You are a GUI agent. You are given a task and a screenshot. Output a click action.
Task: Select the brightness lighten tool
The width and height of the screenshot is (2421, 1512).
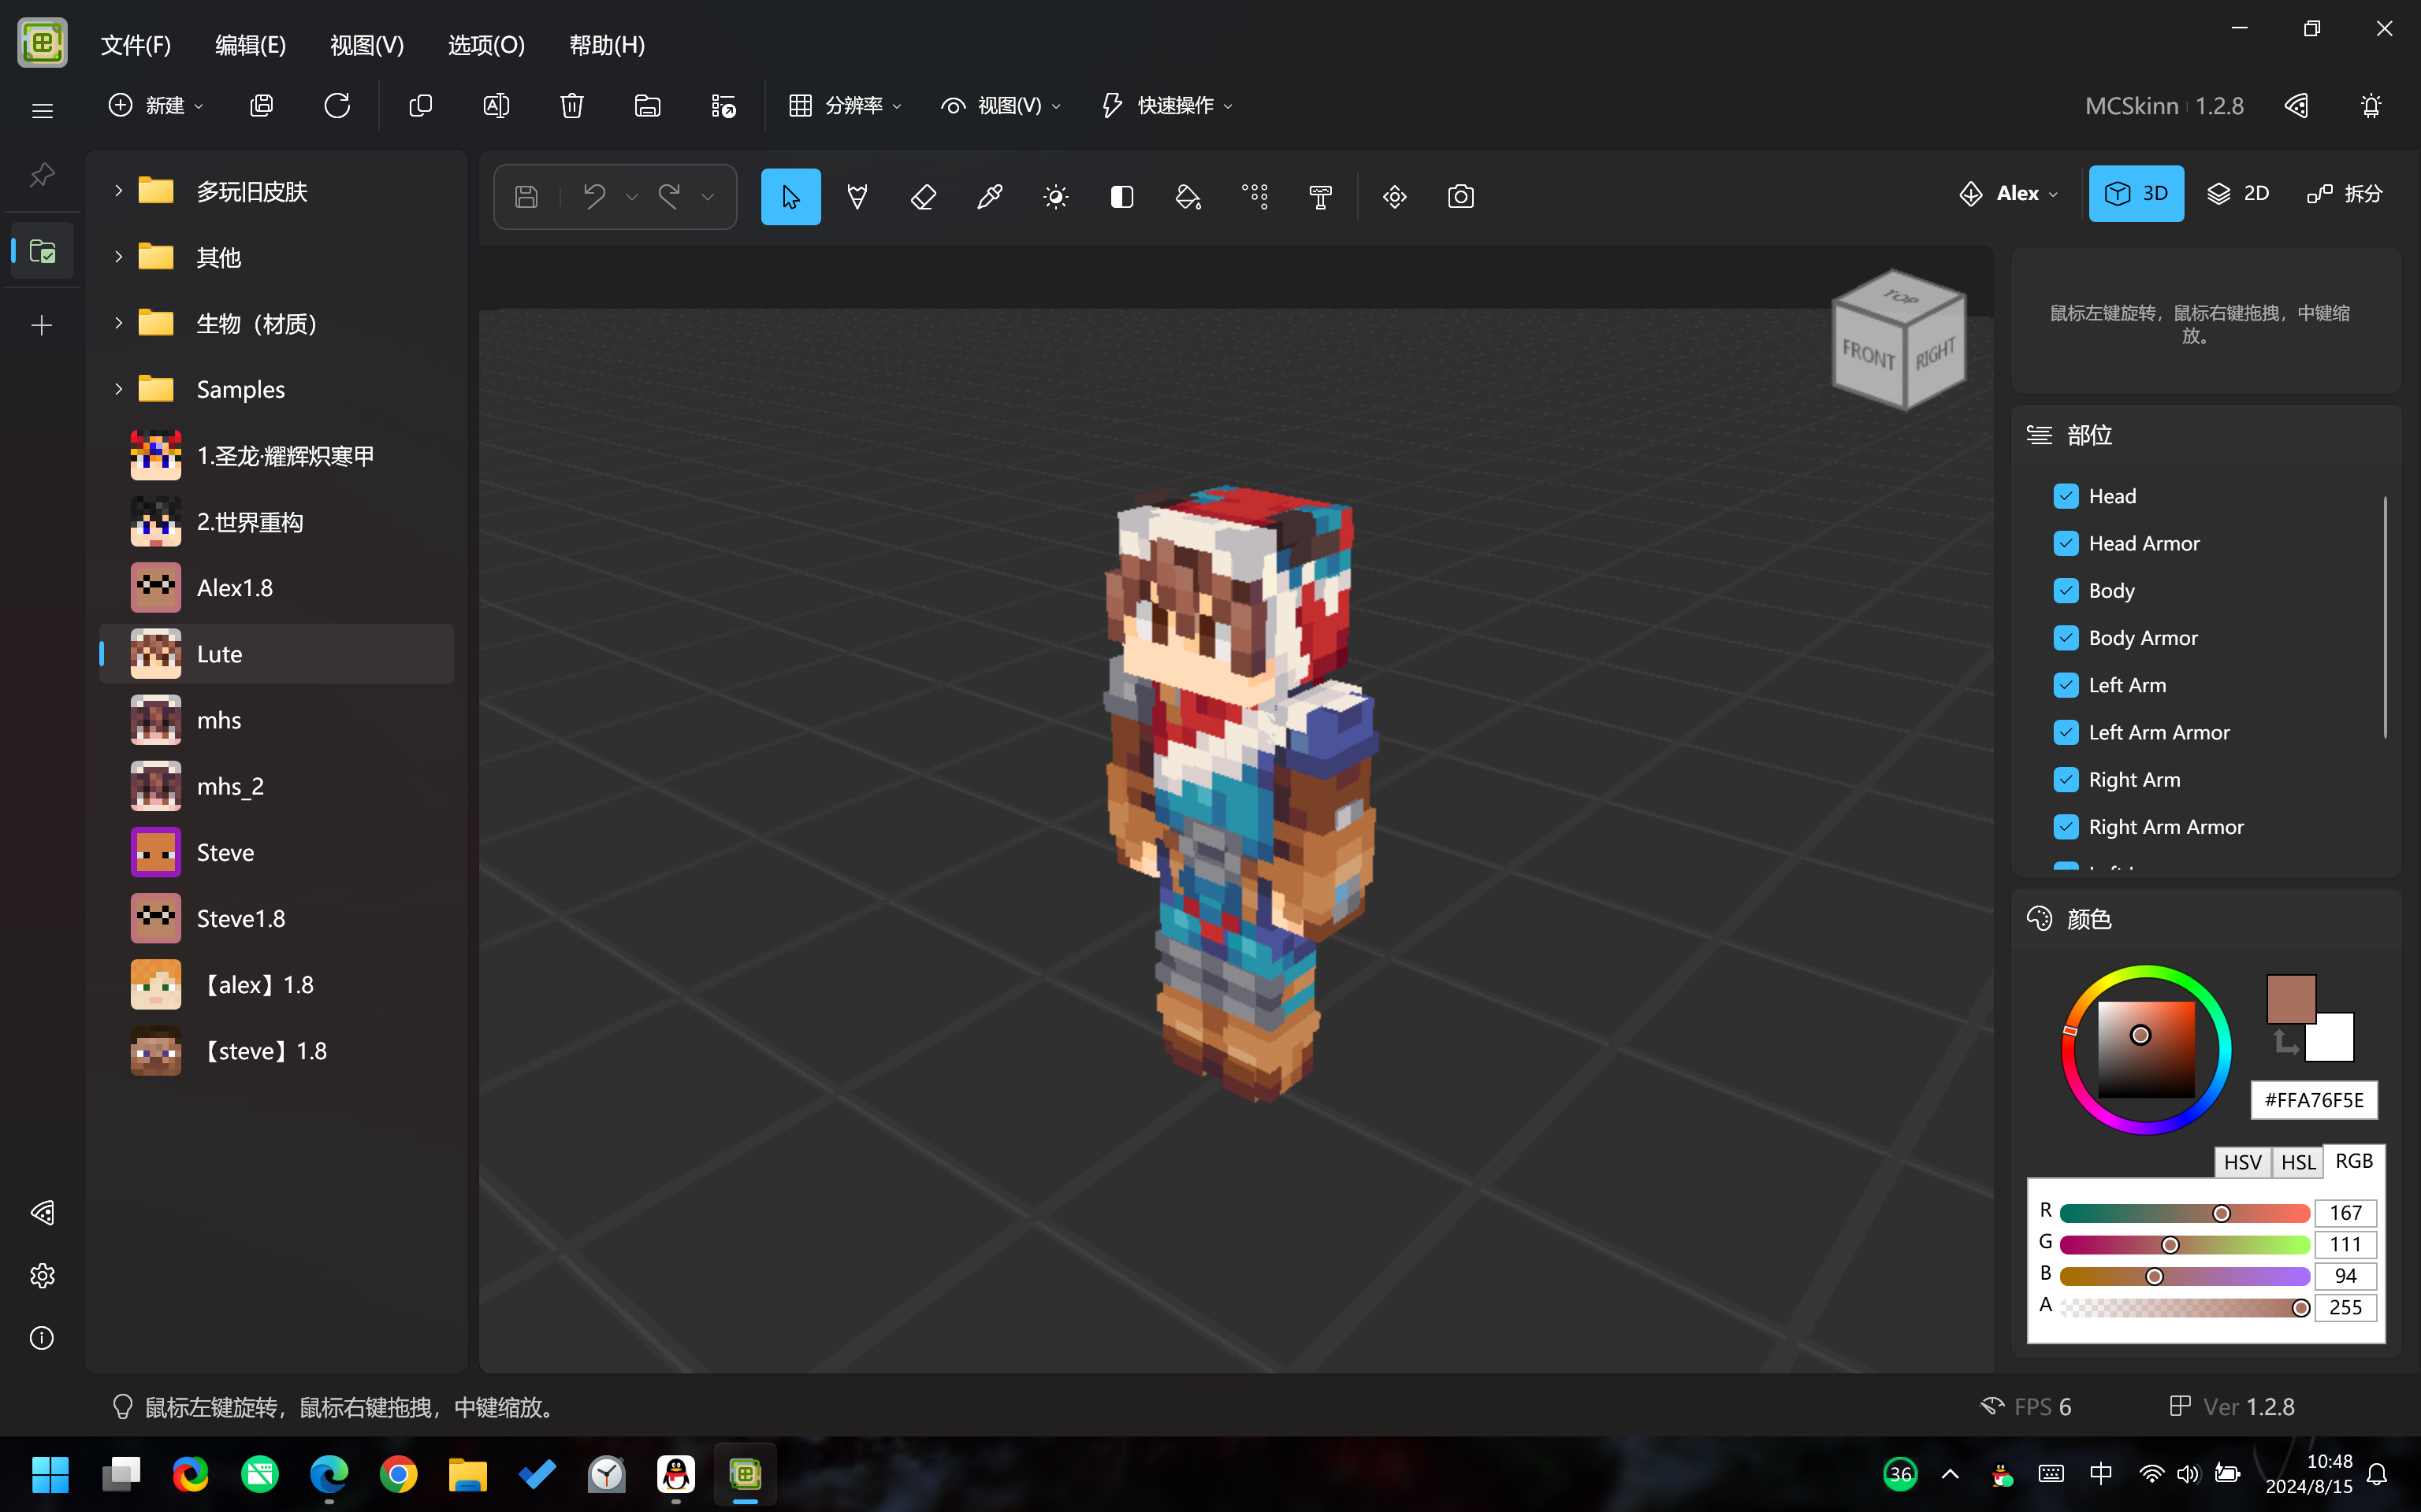point(1055,197)
